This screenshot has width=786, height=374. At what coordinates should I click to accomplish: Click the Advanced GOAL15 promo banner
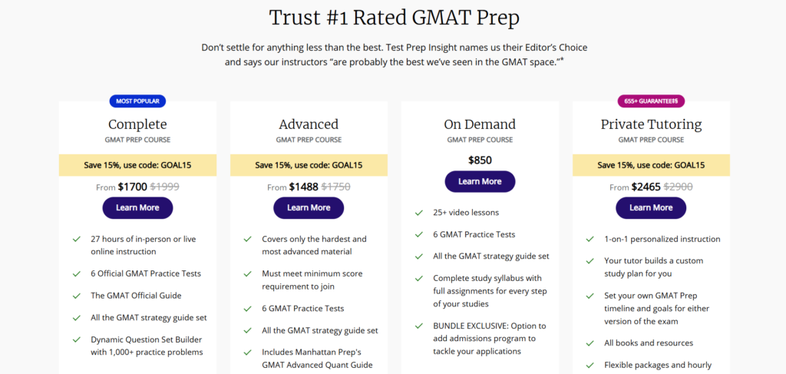pyautogui.click(x=309, y=165)
